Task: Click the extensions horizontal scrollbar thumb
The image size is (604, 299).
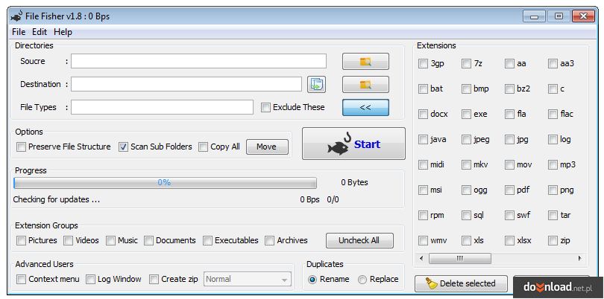Action: click(460, 259)
